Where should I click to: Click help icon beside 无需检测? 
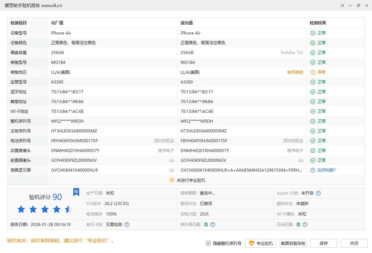(x=127, y=225)
